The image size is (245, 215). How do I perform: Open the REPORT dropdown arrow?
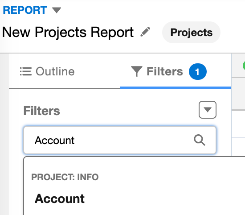click(57, 10)
